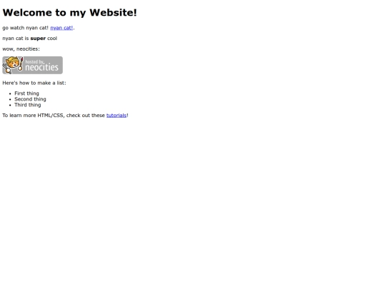Image resolution: width=386 pixels, height=289 pixels.
Task: Click the bullet beside "First thing"
Action: pyautogui.click(x=10, y=93)
